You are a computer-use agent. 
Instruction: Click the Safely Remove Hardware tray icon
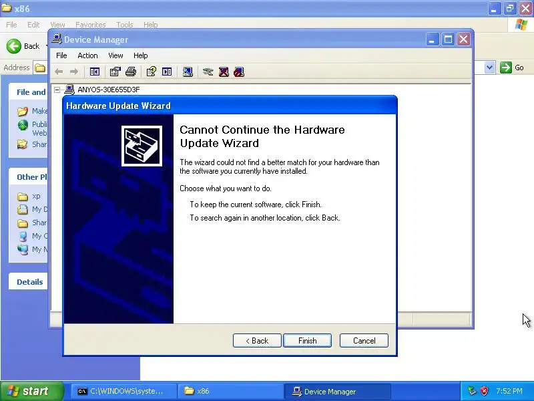pos(472,391)
